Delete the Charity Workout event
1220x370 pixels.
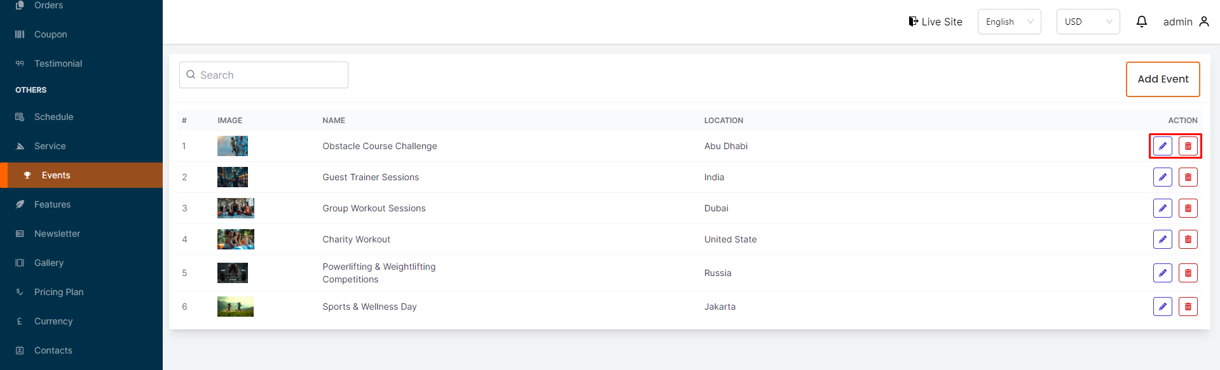click(1188, 239)
